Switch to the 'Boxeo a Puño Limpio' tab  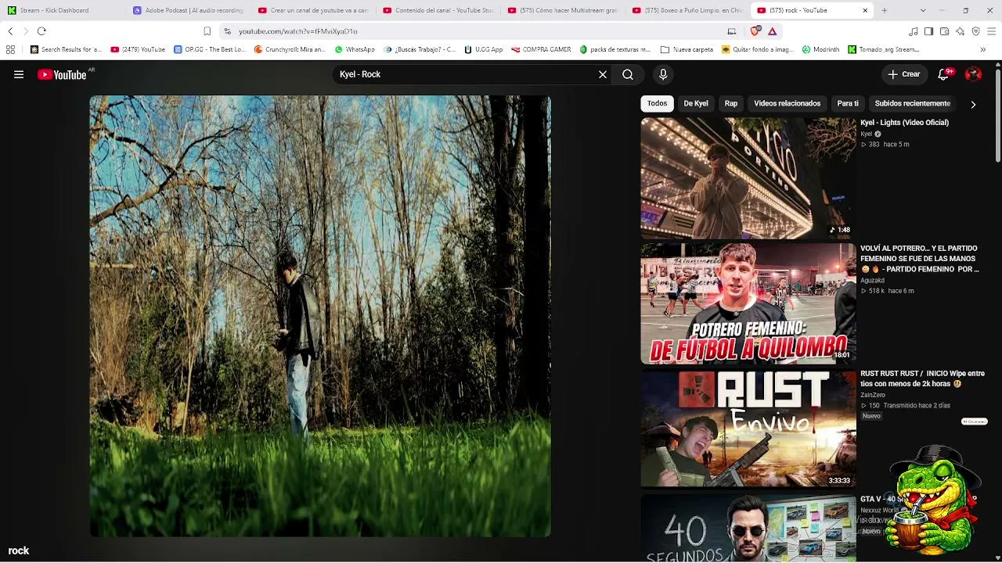pyautogui.click(x=688, y=10)
